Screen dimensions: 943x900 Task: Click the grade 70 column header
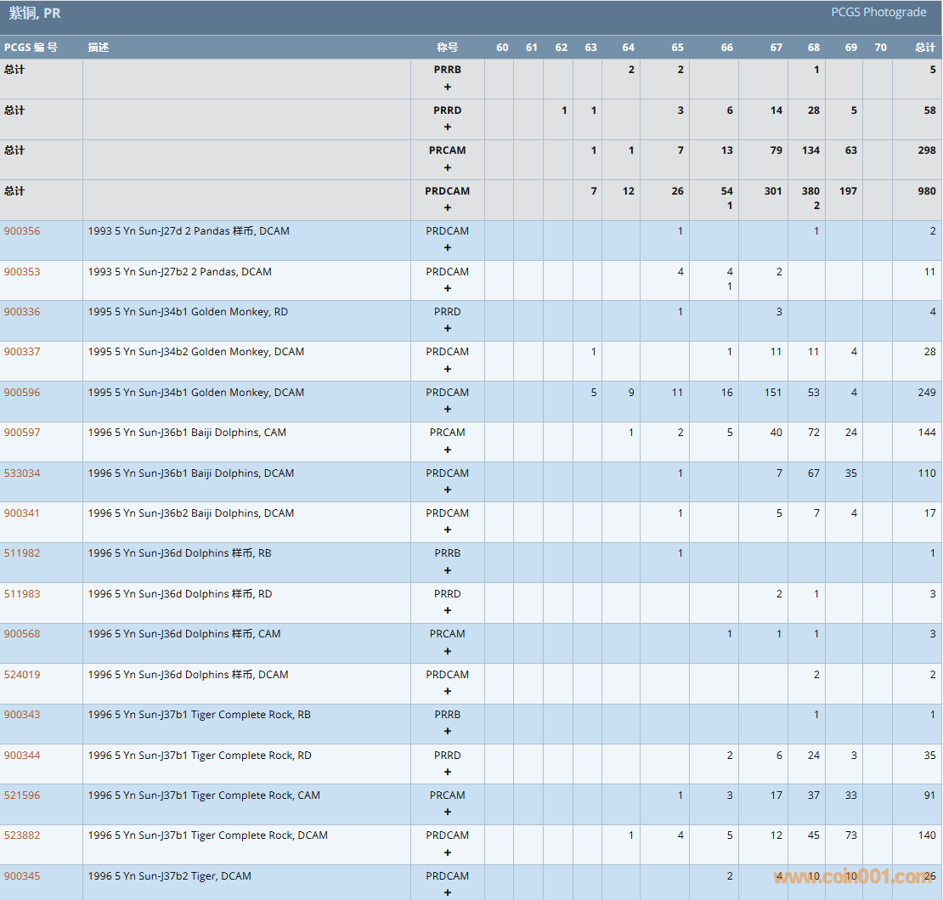click(880, 48)
